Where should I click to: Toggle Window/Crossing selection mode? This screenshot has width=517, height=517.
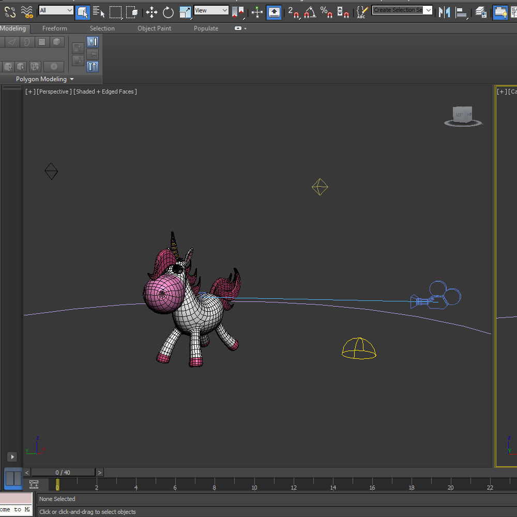[132, 12]
